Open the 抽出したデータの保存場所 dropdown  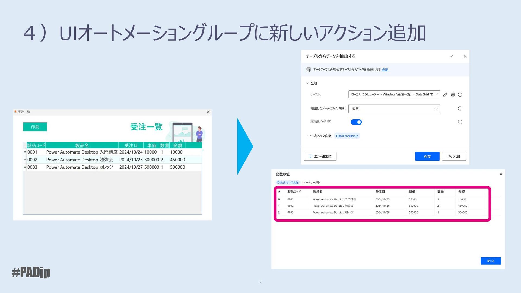point(394,109)
